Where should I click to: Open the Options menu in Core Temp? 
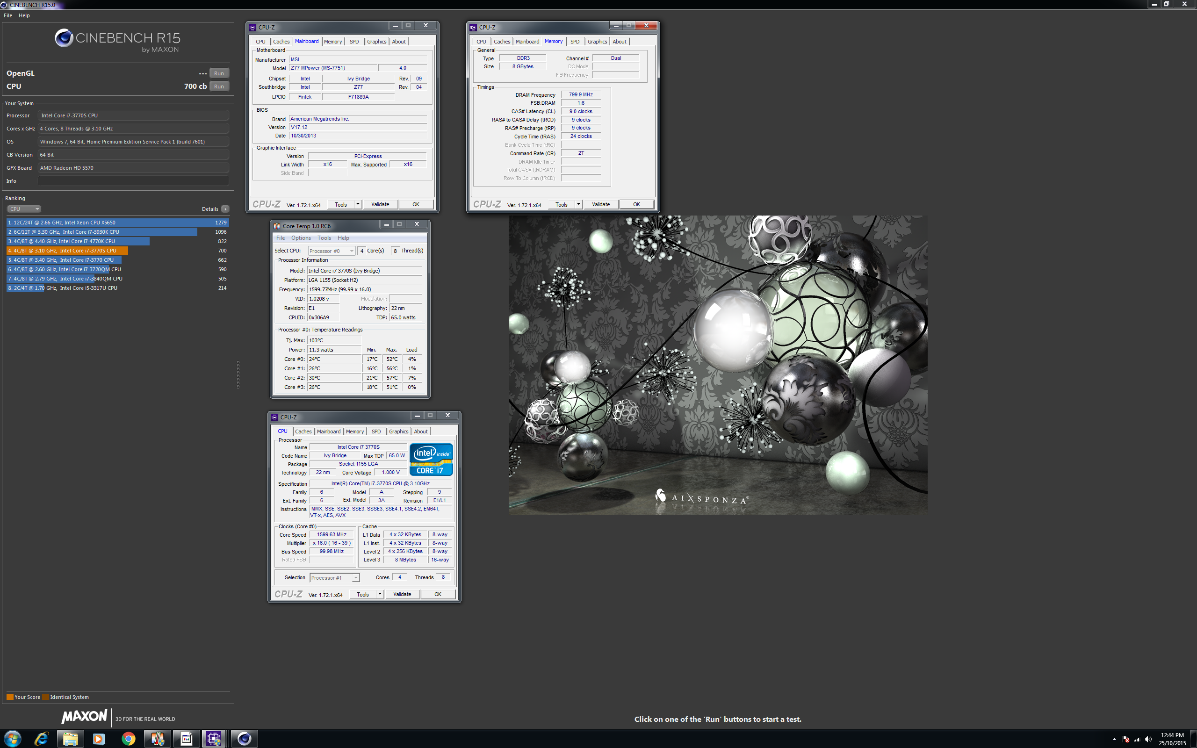(301, 238)
